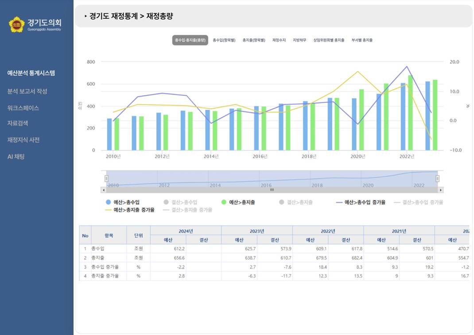
Task: Click the right range handle of navigator
Action: pyautogui.click(x=438, y=178)
